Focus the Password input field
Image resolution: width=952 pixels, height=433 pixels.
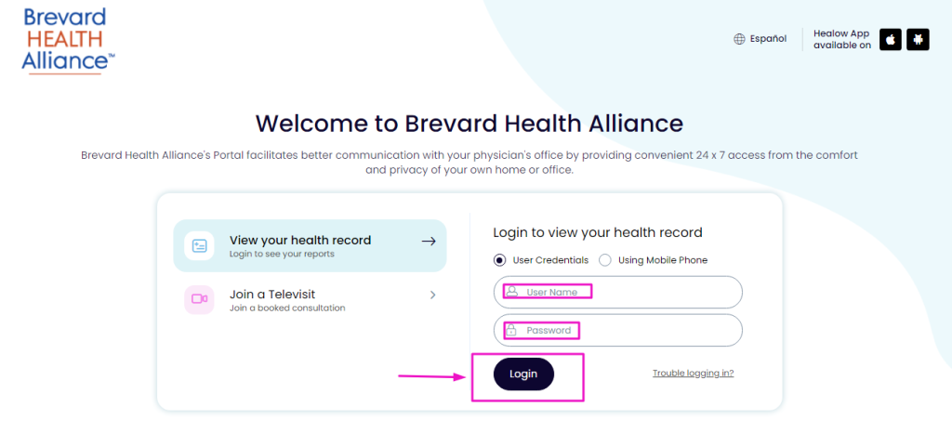(x=618, y=330)
